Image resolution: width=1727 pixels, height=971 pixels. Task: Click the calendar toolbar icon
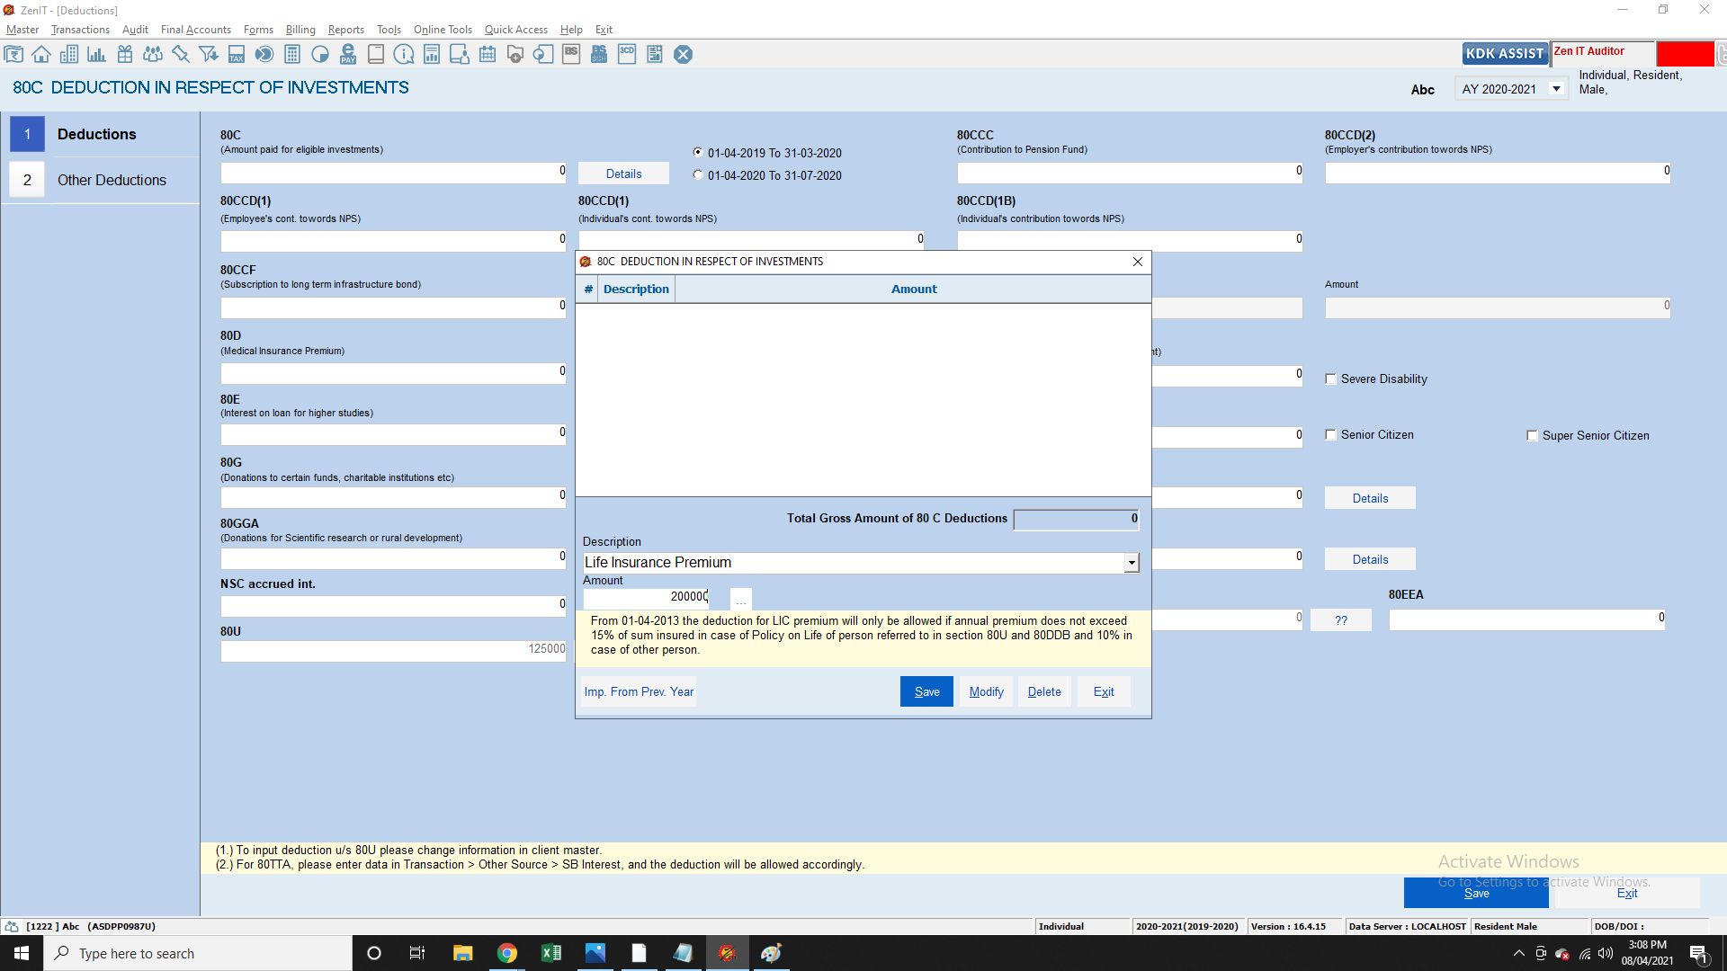tap(488, 55)
